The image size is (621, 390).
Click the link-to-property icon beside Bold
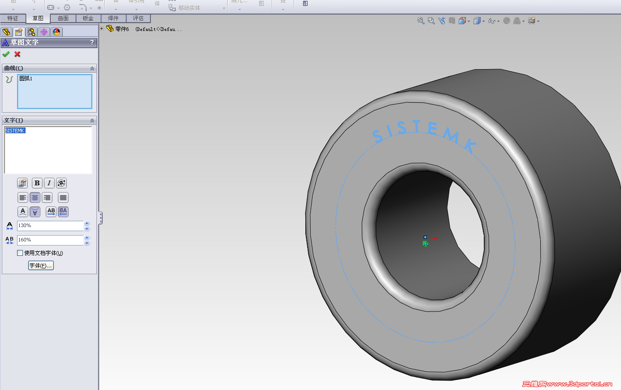coord(22,183)
